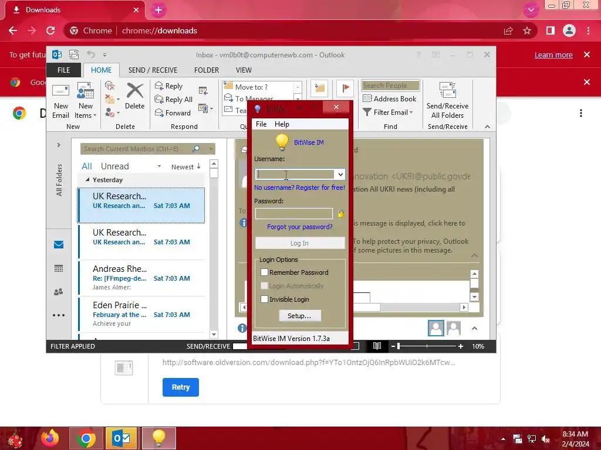Open the Mail view in Outlook sidebar
Screen dimensions: 601x450
59,244
